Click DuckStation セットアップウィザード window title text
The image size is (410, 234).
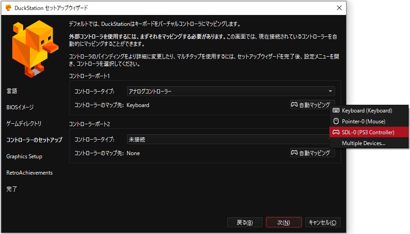pyautogui.click(x=51, y=8)
